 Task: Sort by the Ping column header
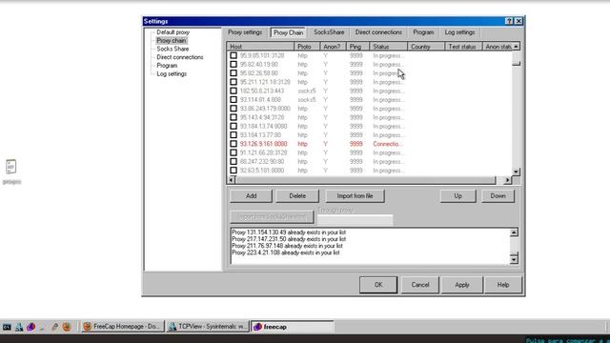(x=357, y=47)
